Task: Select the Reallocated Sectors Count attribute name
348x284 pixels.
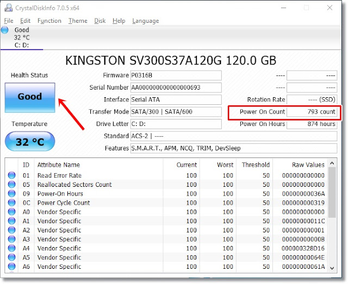Action: [74, 185]
